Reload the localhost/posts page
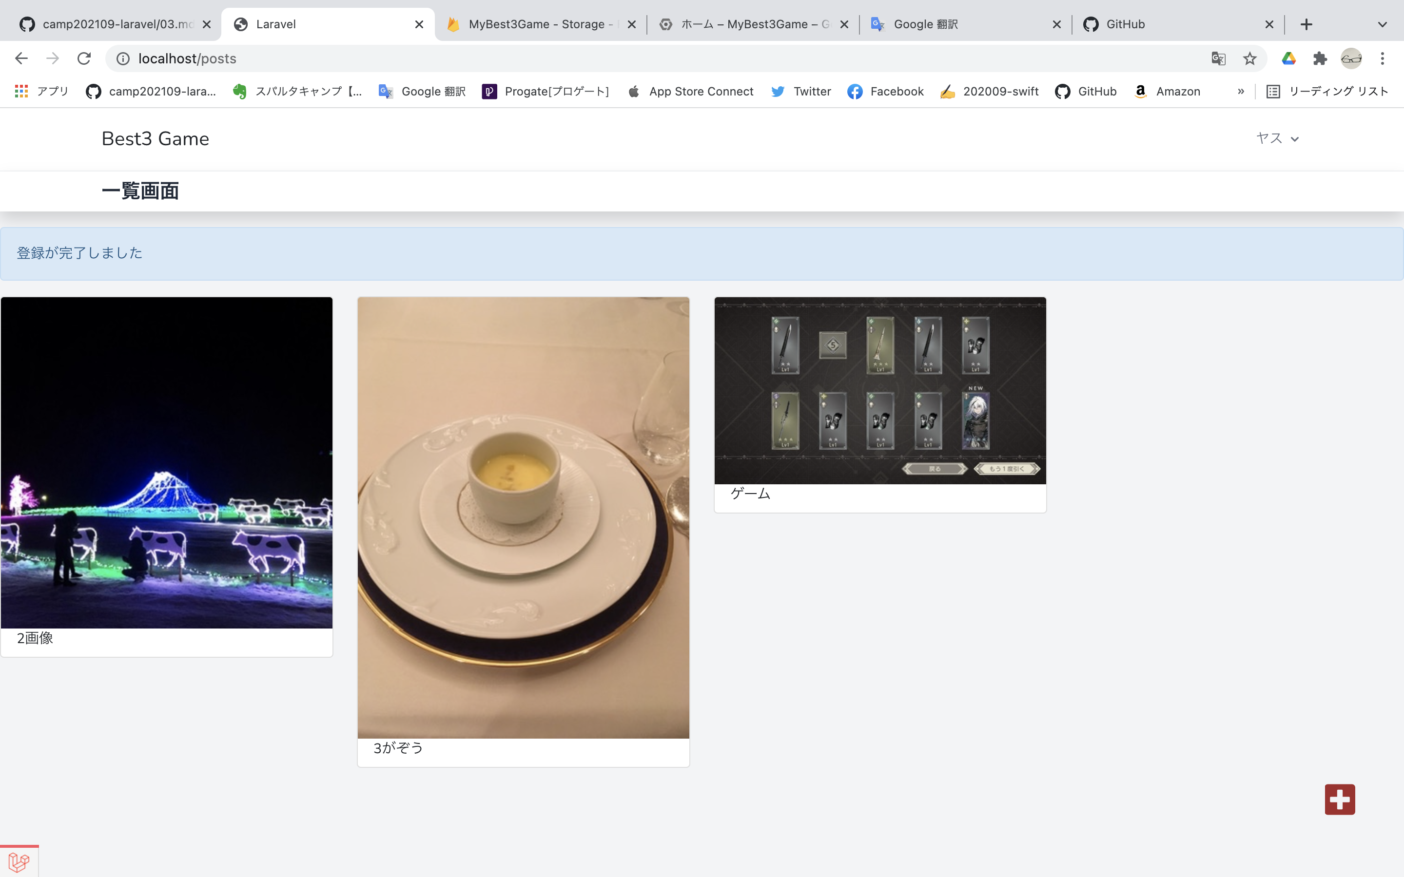This screenshot has height=877, width=1404. [x=84, y=58]
